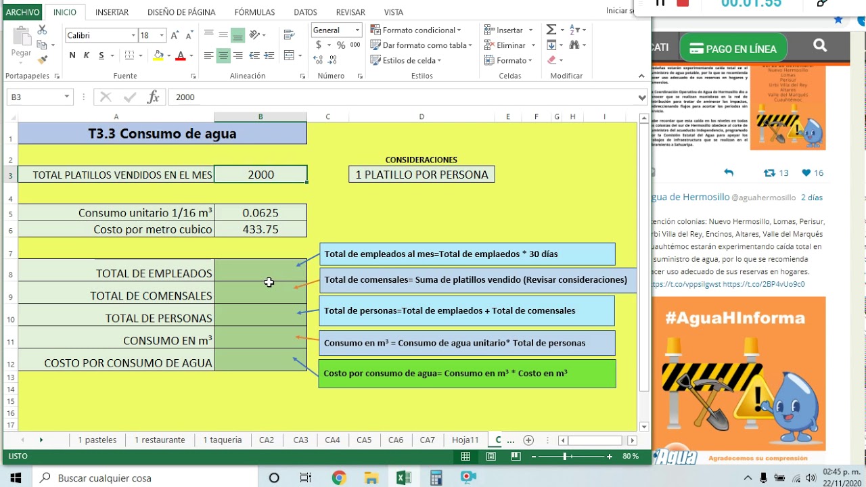This screenshot has width=866, height=487.
Task: Apply thousands separator 000 style
Action: pyautogui.click(x=355, y=45)
